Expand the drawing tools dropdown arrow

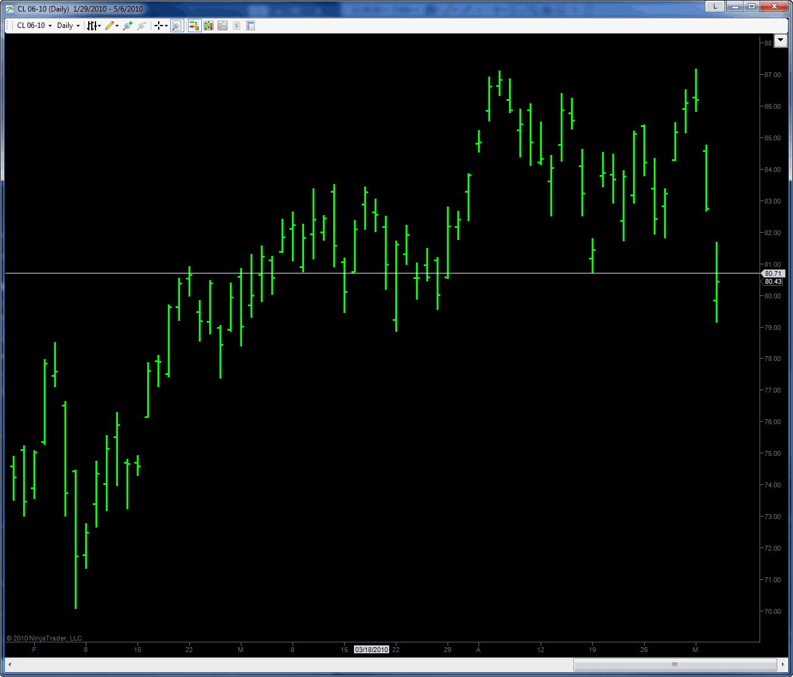(117, 26)
